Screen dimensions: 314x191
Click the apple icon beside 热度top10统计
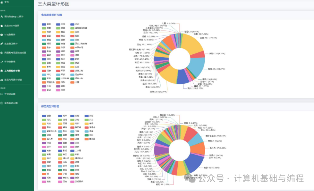point(2,26)
